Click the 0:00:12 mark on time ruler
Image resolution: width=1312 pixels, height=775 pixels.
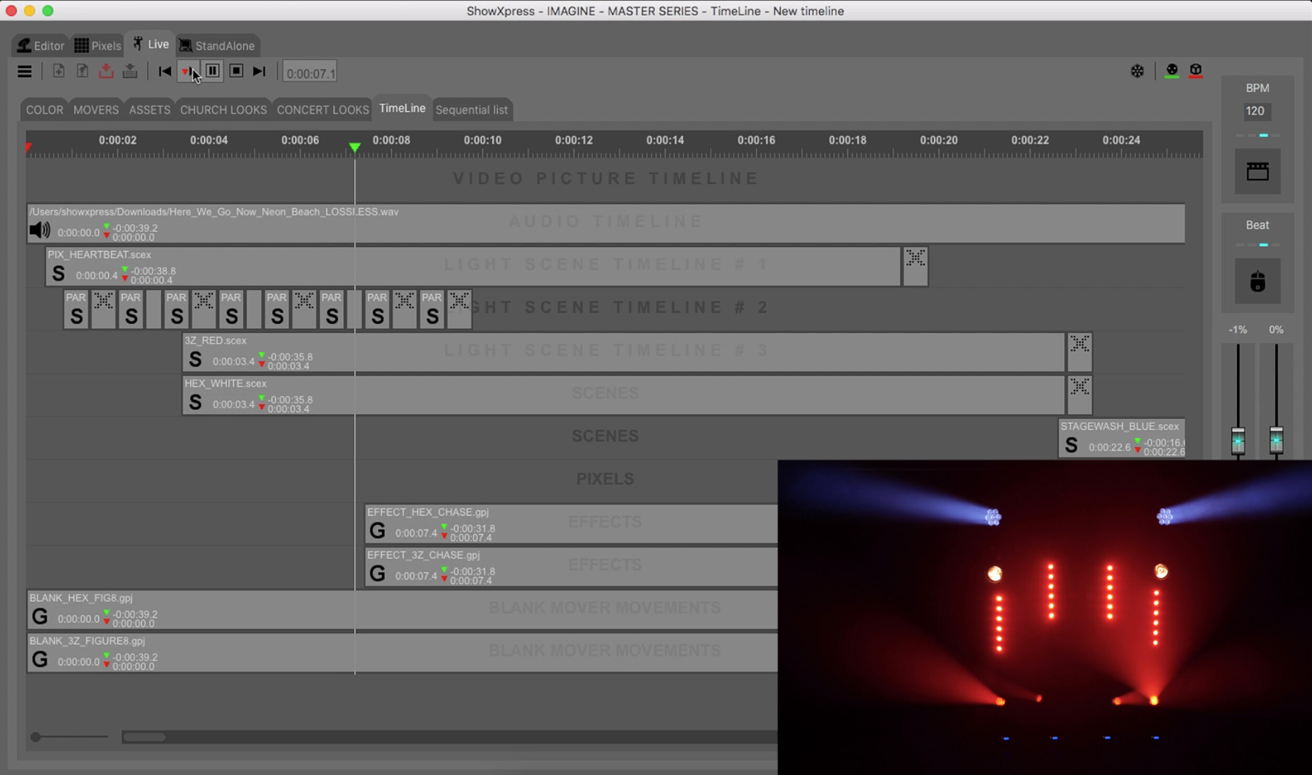point(574,140)
